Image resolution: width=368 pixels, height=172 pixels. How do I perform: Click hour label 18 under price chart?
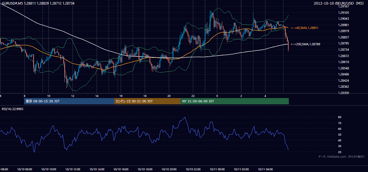click(x=145, y=96)
